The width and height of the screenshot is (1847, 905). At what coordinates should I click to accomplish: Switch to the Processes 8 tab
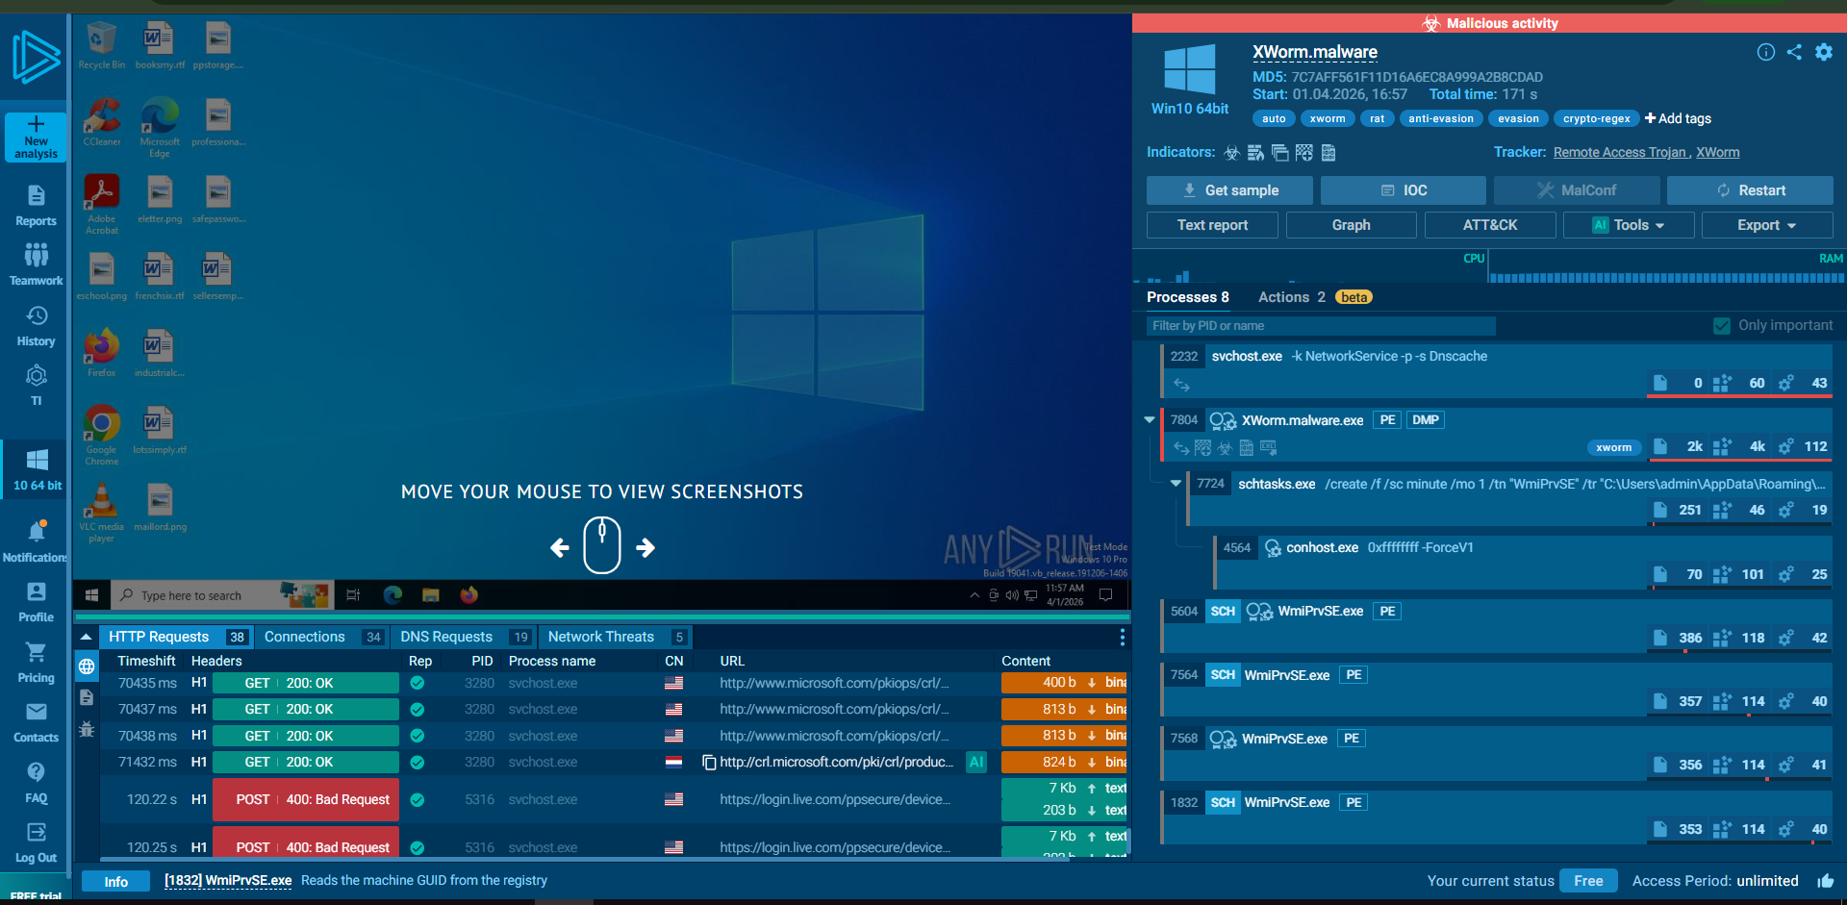[1187, 297]
